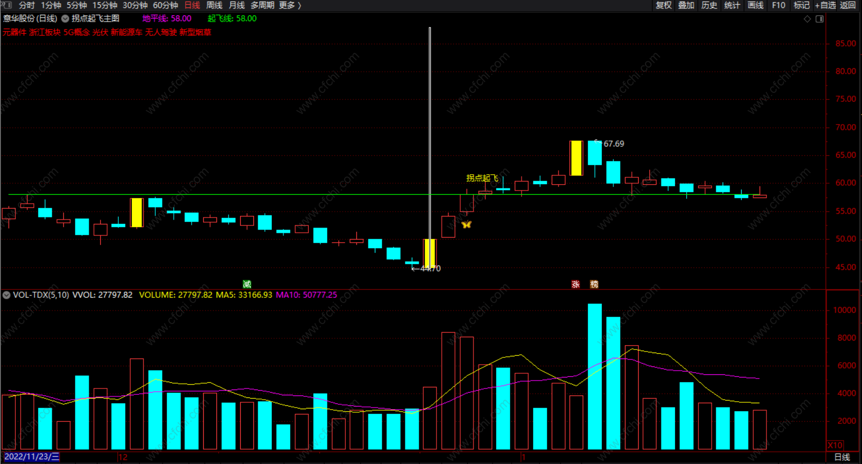Open the 元器件 sector tag
Viewport: 862px width, 464px height.
click(15, 32)
